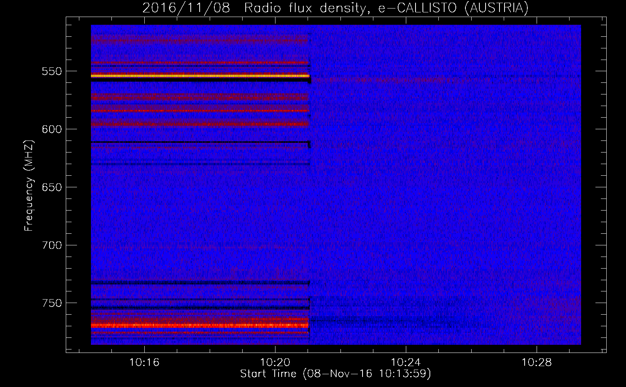Click the 700 frequency tick label
The image size is (626, 387).
click(x=52, y=245)
